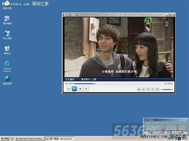Image resolution: width=189 pixels, height=141 pixels.
Task: Click the playing status label
Action: [70, 79]
